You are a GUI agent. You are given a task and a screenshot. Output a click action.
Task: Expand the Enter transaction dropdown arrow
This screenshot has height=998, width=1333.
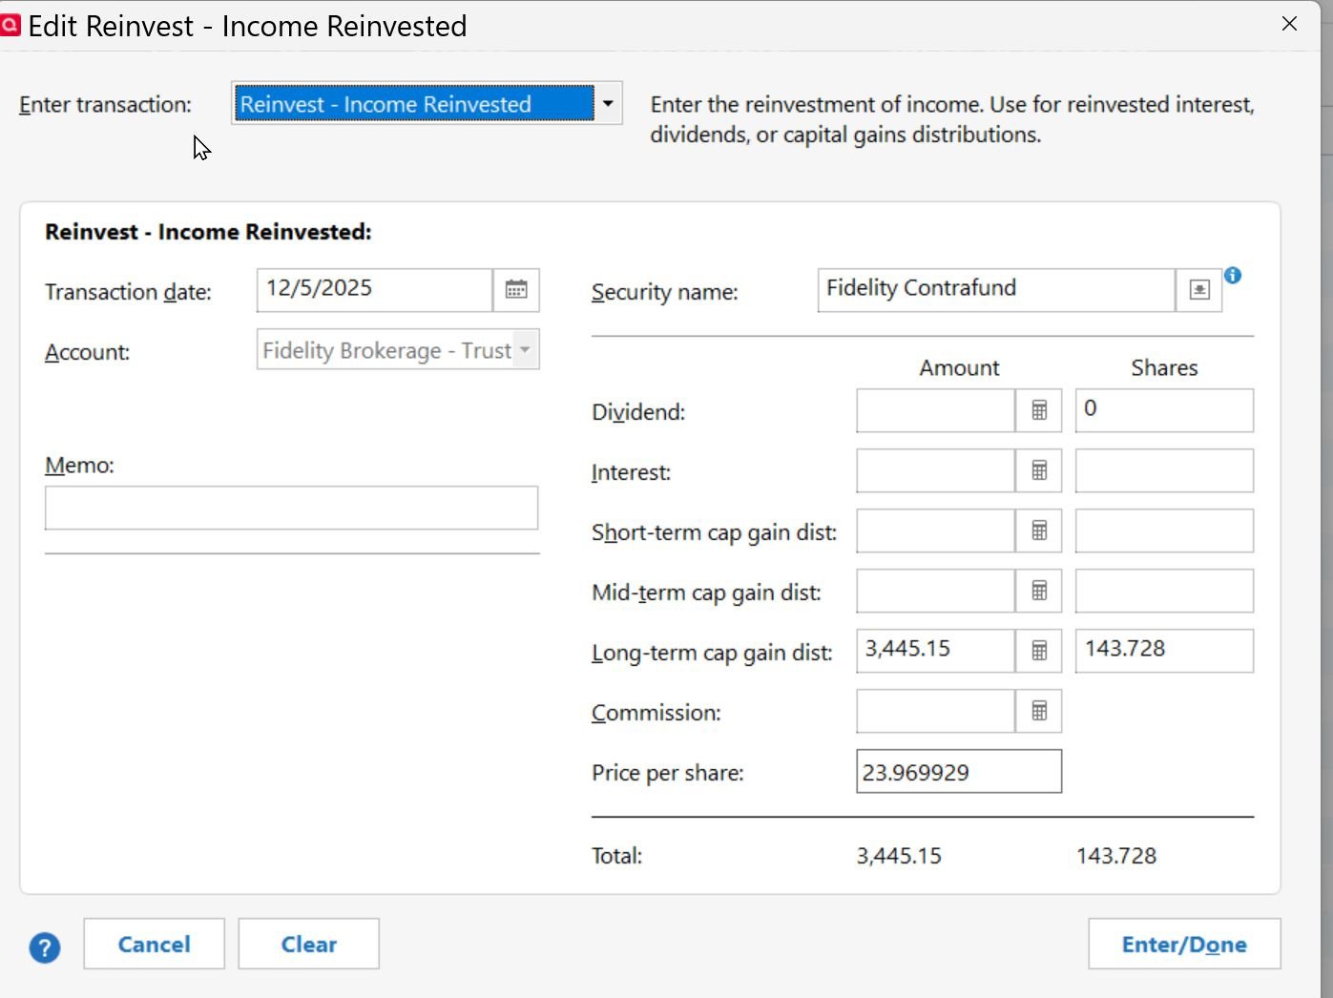[x=608, y=103]
